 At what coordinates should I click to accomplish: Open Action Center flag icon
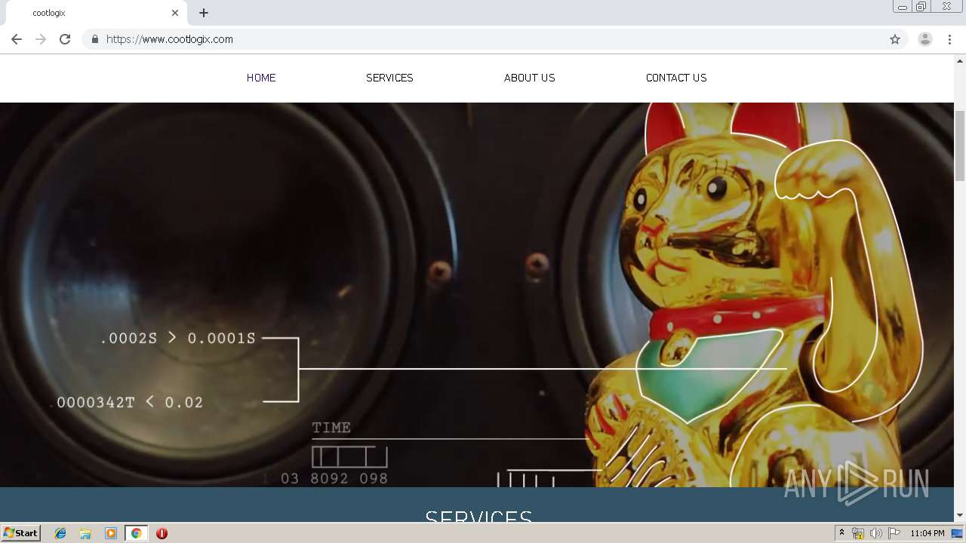point(894,533)
